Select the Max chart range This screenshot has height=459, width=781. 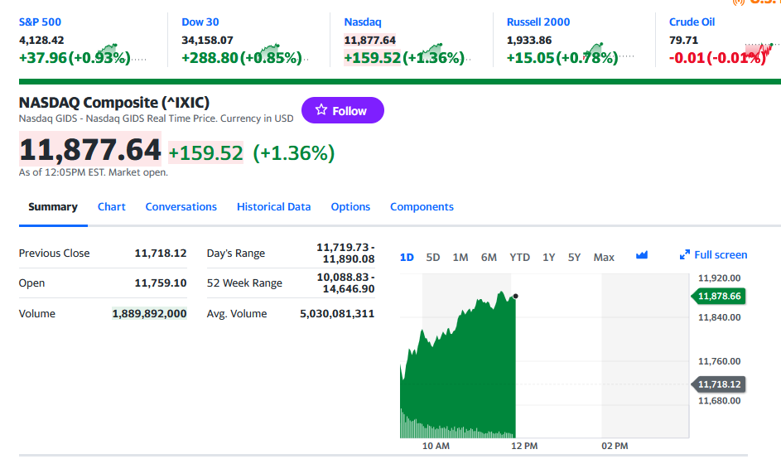coord(604,257)
